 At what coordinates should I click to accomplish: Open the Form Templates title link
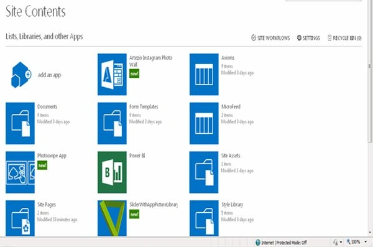144,107
